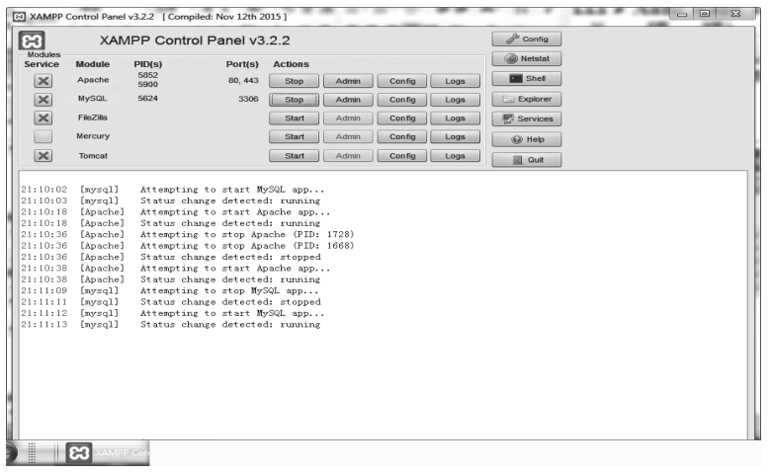Viewport: 771px width, 474px height.
Task: Close the XAMPP window
Action: 735,14
